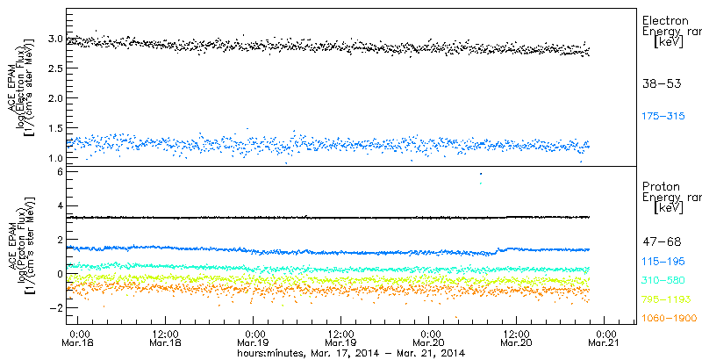Click the 0 tick on proton flux axis

pyautogui.click(x=59, y=274)
